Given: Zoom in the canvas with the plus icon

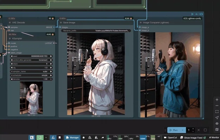Looking at the screenshot, I should 217,100.
